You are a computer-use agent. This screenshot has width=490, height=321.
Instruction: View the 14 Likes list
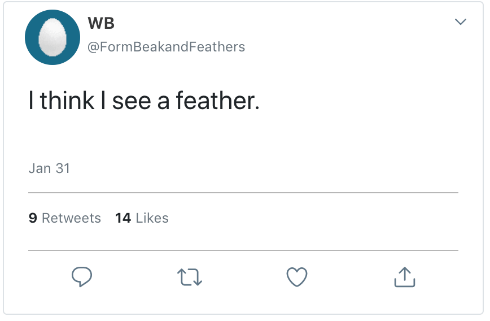142,218
